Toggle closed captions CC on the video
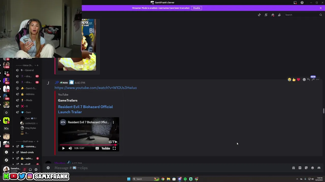Image resolution: width=325 pixels, height=182 pixels. pos(97,148)
